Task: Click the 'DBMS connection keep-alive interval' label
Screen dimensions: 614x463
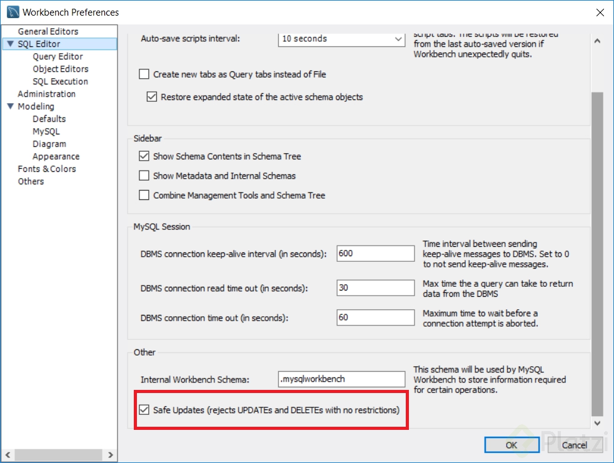Action: (x=233, y=254)
